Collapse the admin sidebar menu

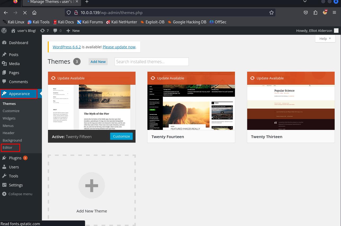pyautogui.click(x=17, y=194)
